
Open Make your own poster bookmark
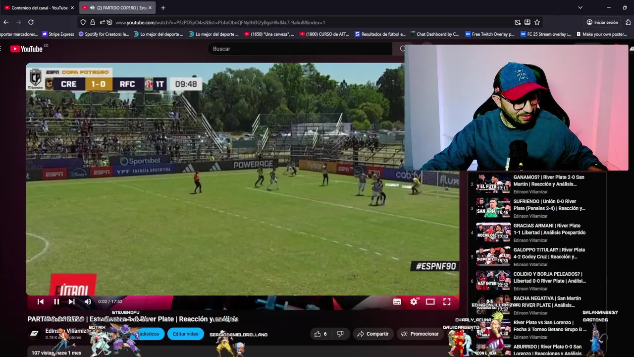click(x=601, y=34)
